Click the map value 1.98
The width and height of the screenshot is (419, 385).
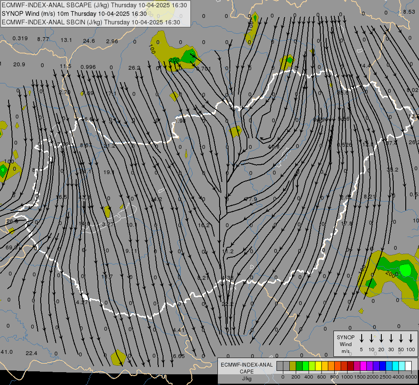(x=180, y=121)
